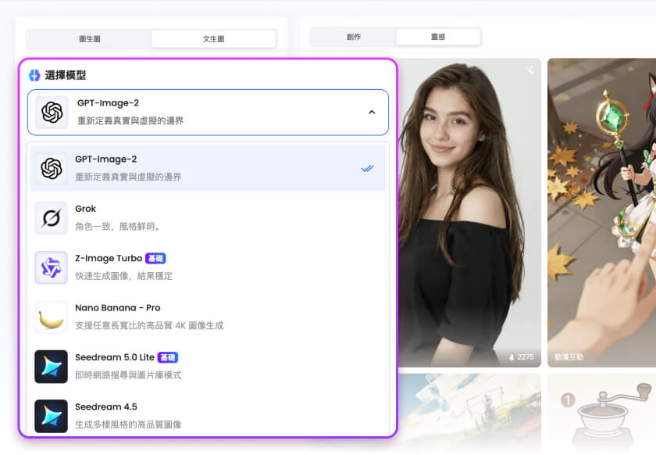656x455 pixels.
Task: Click the double-check mark on GPT-Image-2
Action: coord(367,169)
